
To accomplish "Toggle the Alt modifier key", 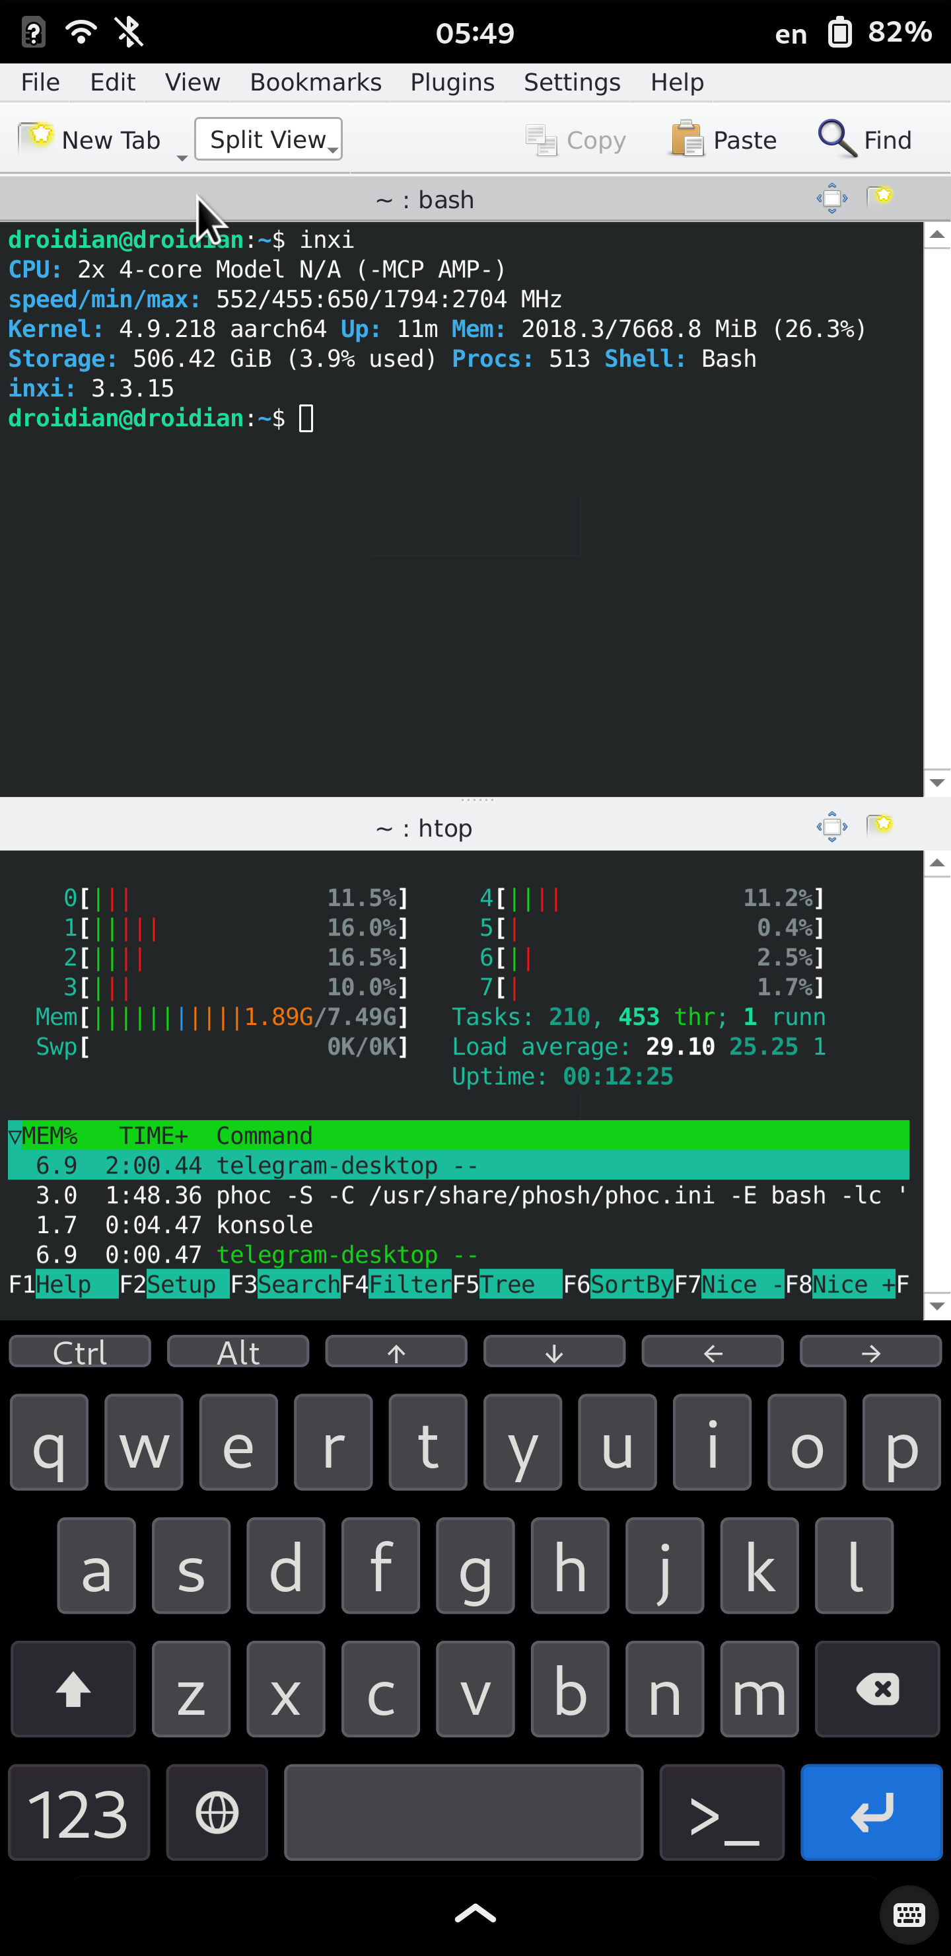I will [238, 1352].
